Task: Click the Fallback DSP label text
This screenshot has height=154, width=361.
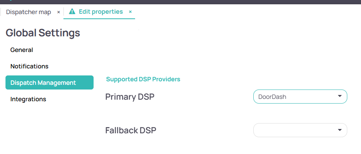Action: [x=131, y=130]
